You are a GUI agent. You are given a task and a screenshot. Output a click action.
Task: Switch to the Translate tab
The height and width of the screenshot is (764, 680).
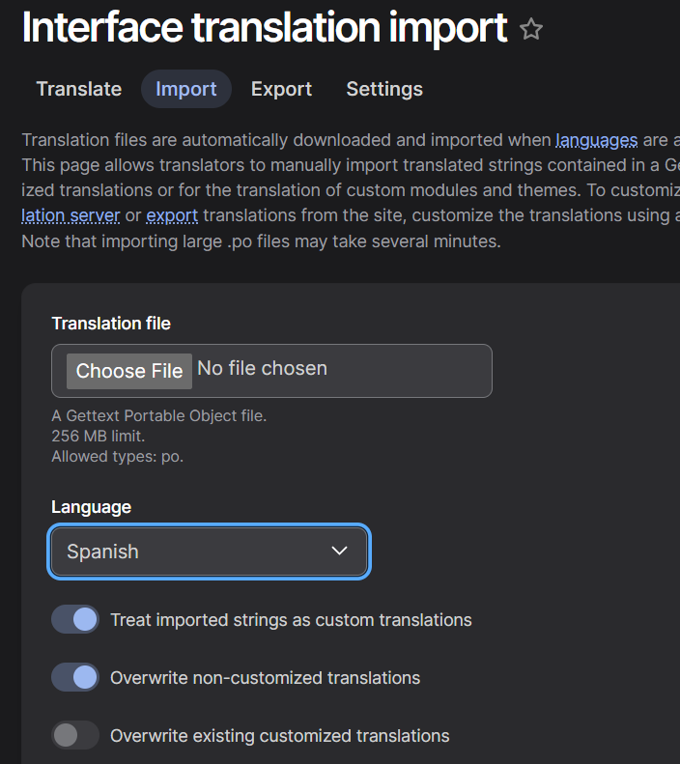point(79,89)
